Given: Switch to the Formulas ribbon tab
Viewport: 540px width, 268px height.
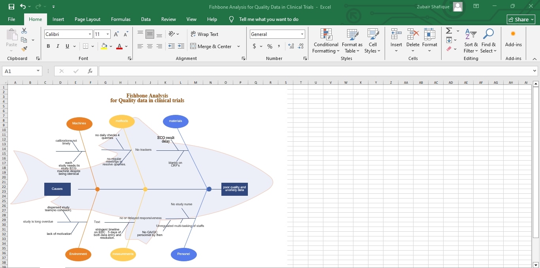Looking at the screenshot, I should click(x=121, y=19).
